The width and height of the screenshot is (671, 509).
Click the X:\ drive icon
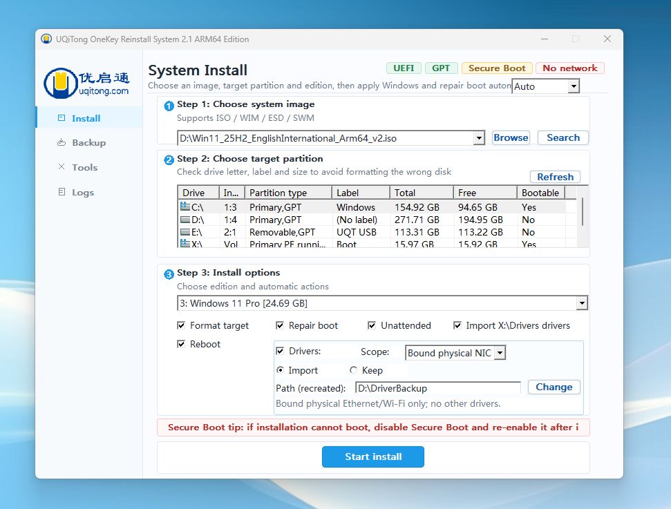click(x=185, y=243)
